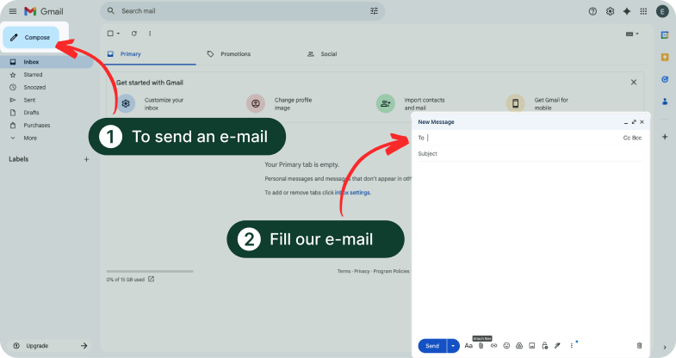Insert photo in the message
The image size is (676, 358).
pyautogui.click(x=532, y=345)
